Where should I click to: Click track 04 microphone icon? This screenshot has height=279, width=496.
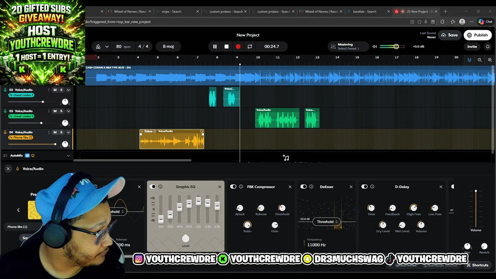point(5,132)
